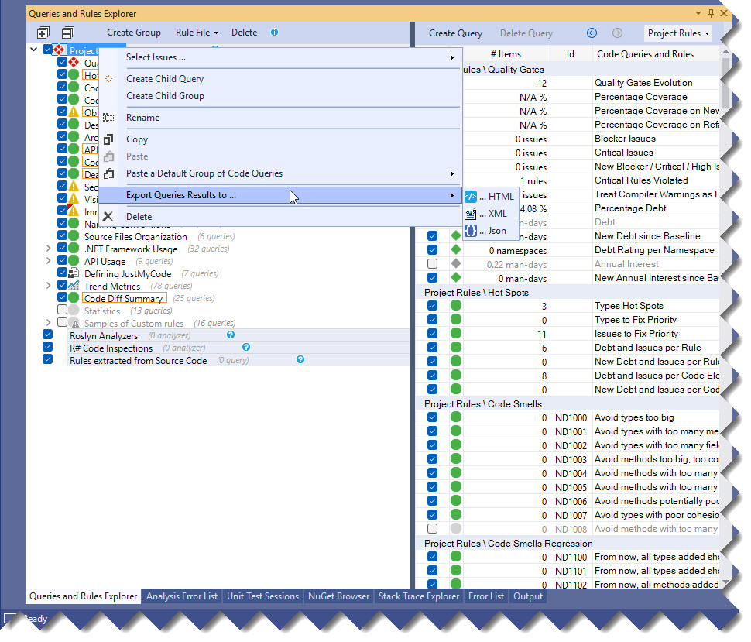Screen dimensions: 751x642
Task: Open the Project Rules dropdown
Action: pos(678,33)
